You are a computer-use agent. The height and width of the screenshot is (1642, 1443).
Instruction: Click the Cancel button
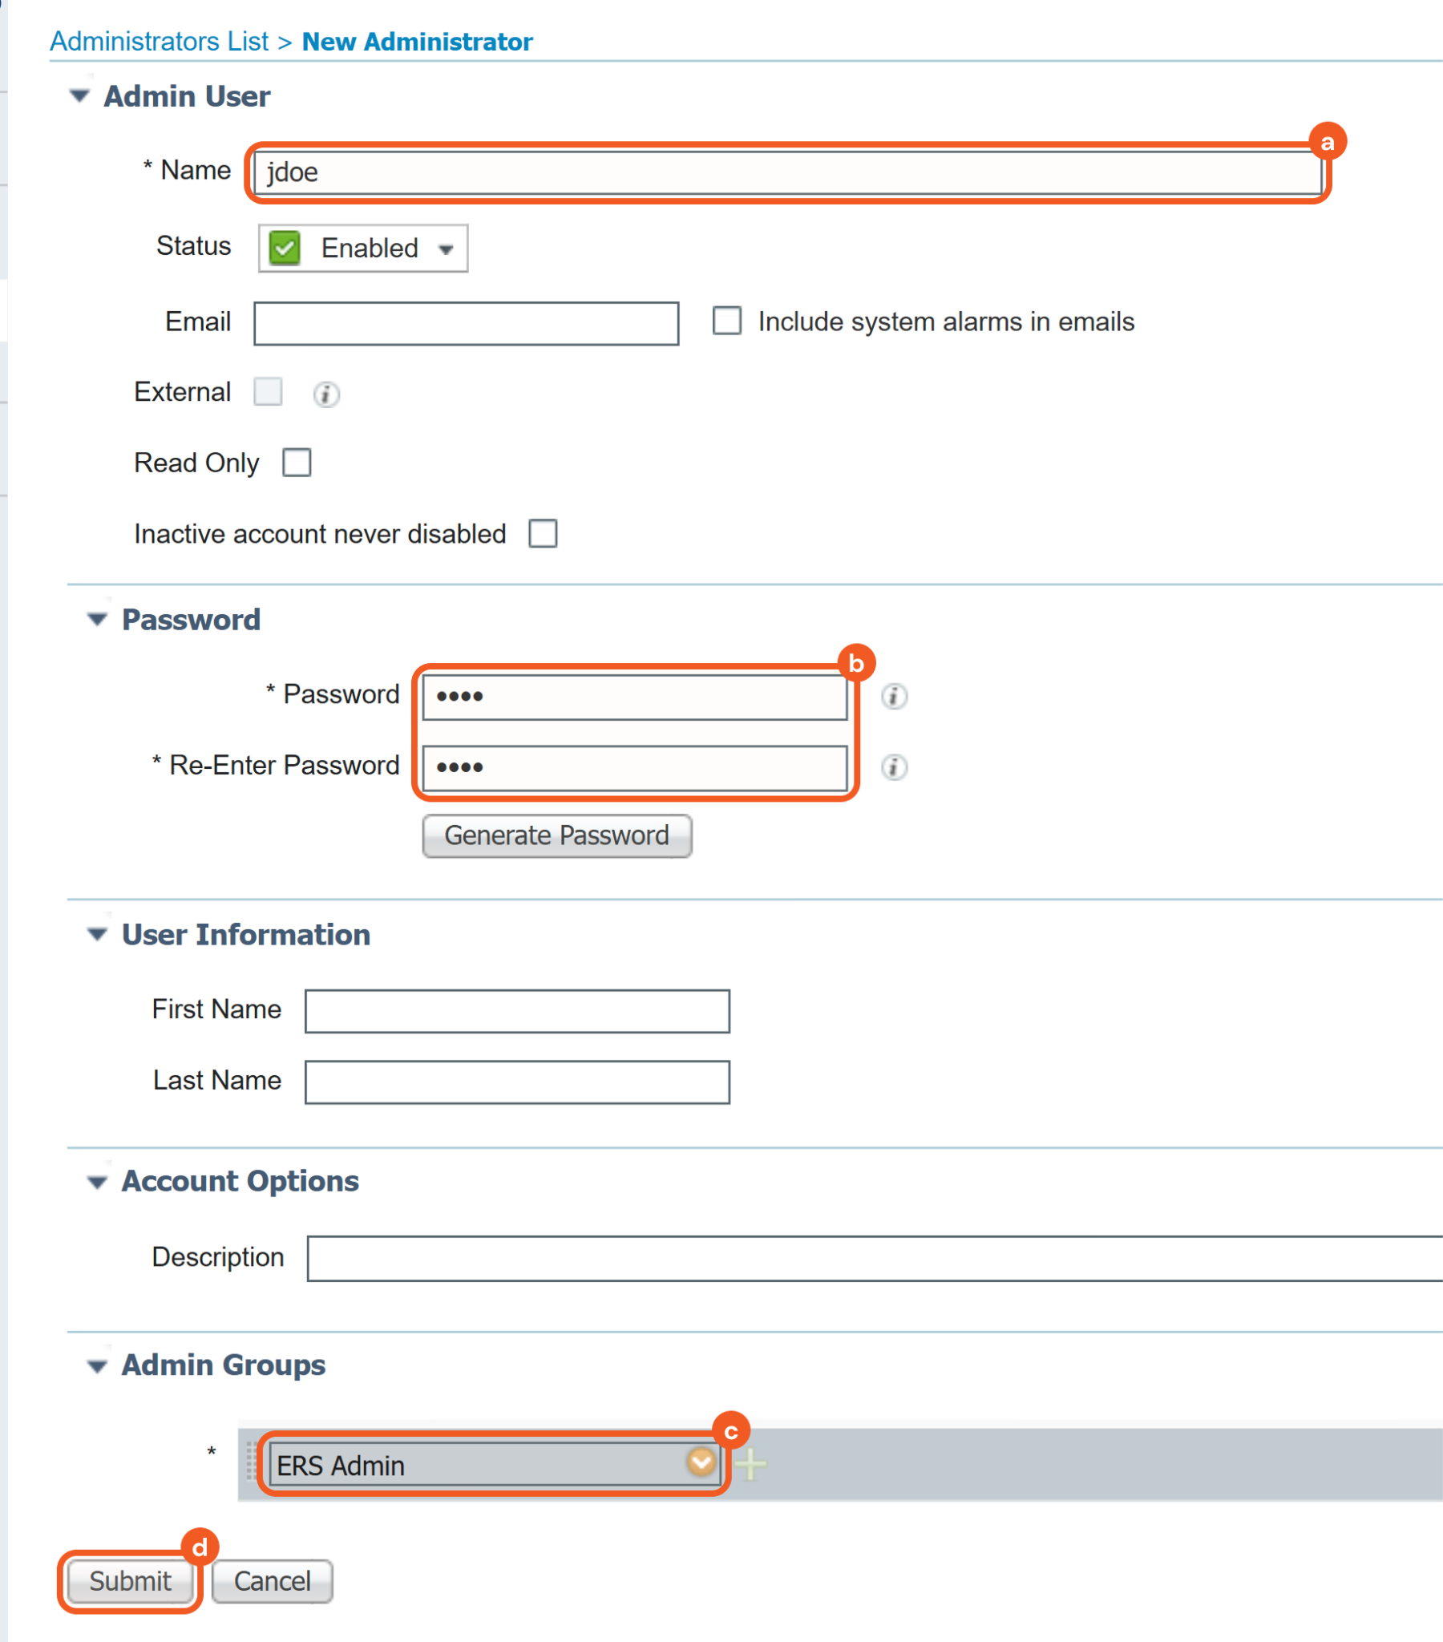tap(272, 1581)
